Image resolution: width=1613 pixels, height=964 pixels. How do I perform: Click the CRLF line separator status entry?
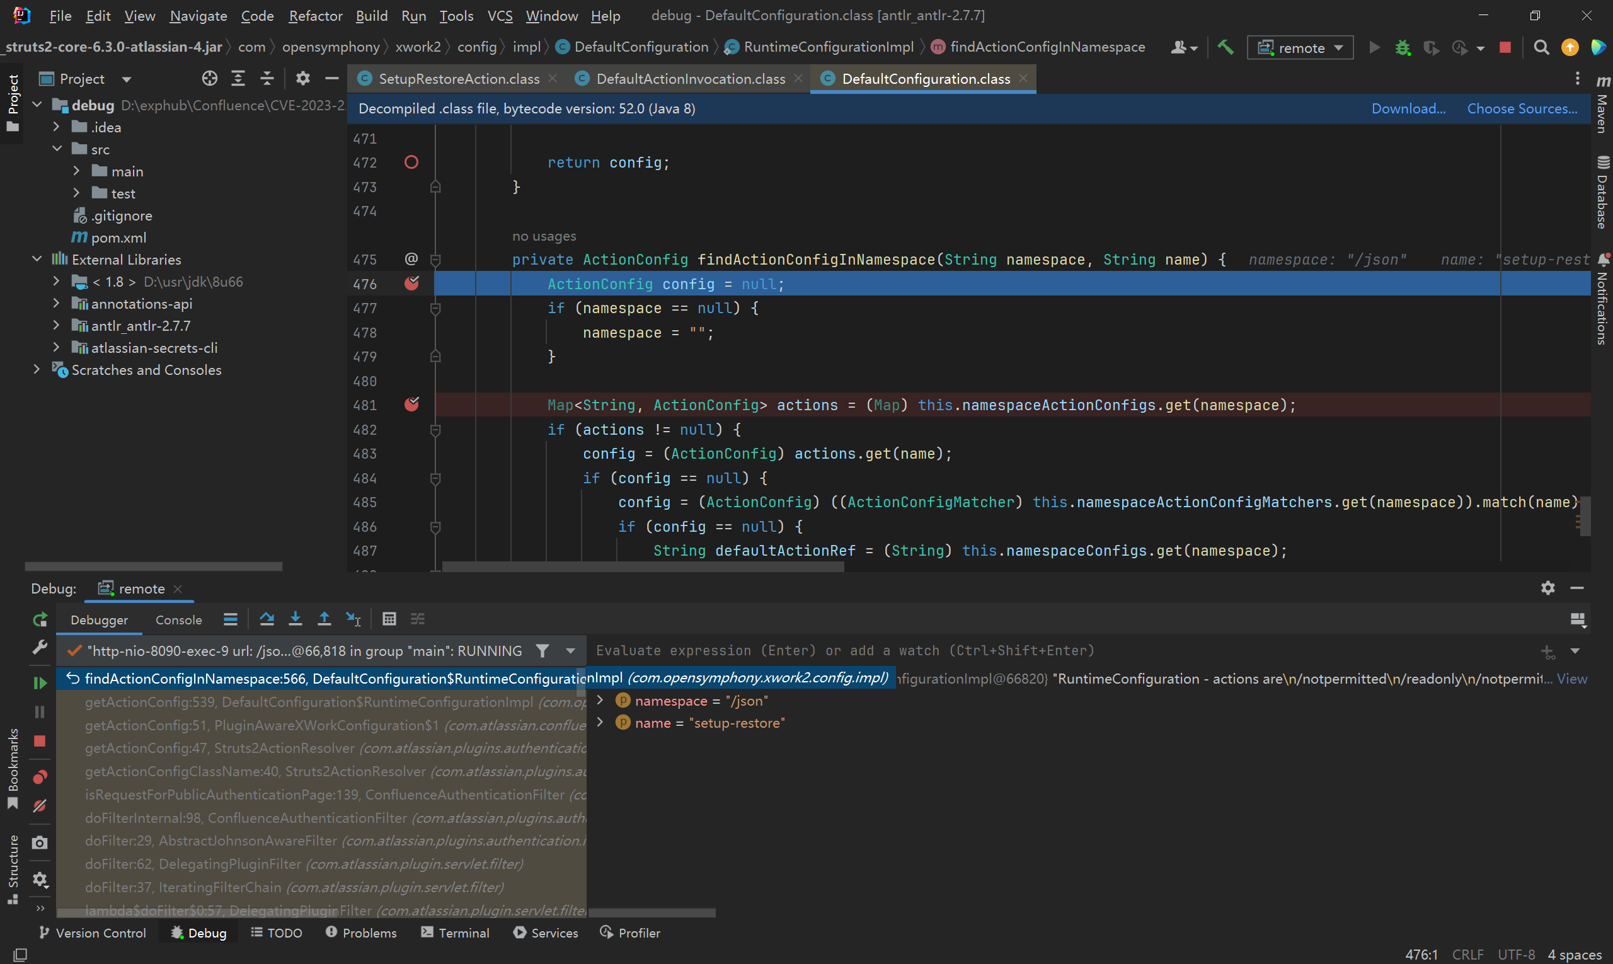click(1467, 955)
